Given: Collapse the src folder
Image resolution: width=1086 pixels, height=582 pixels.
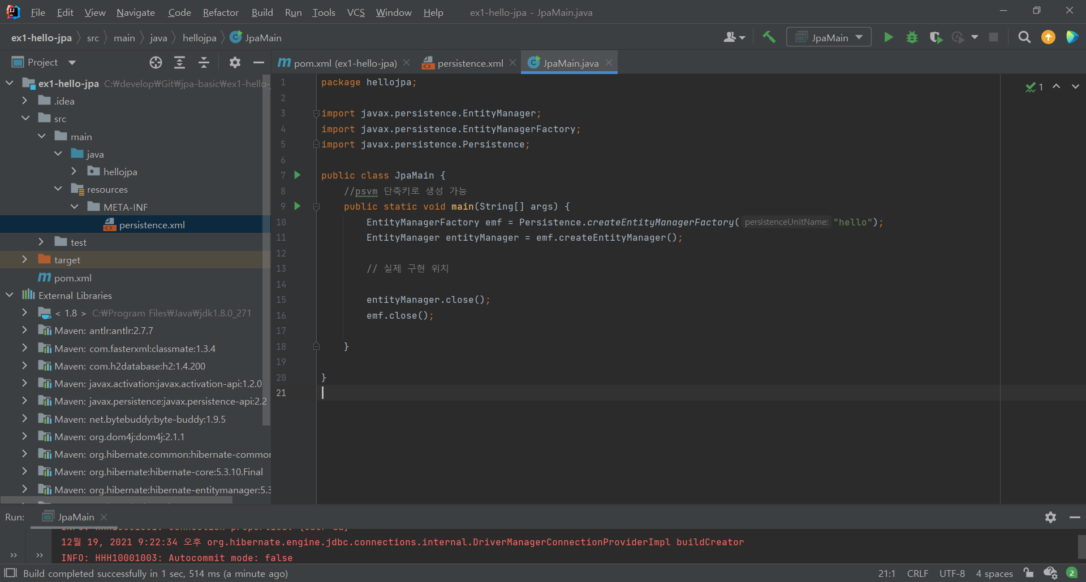Looking at the screenshot, I should pos(25,118).
